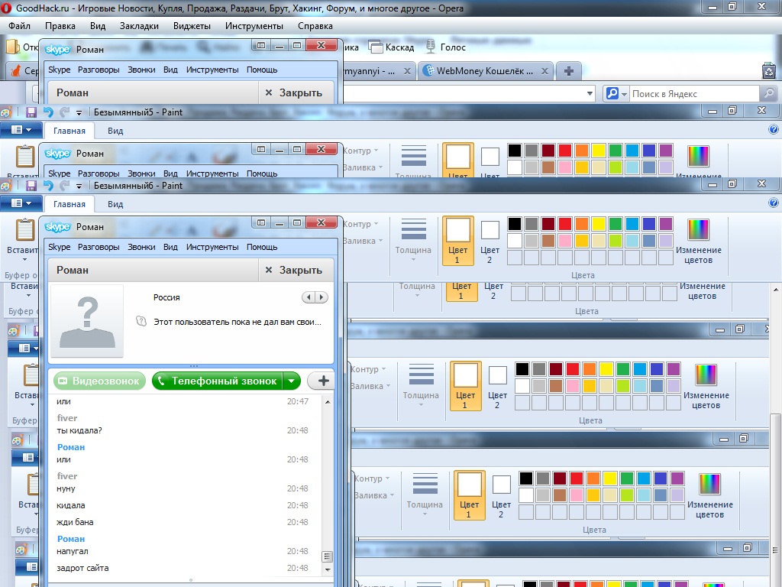This screenshot has width=782, height=587.
Task: Click Save icon in Безымянный5 Paint title bar
Action: [x=31, y=112]
